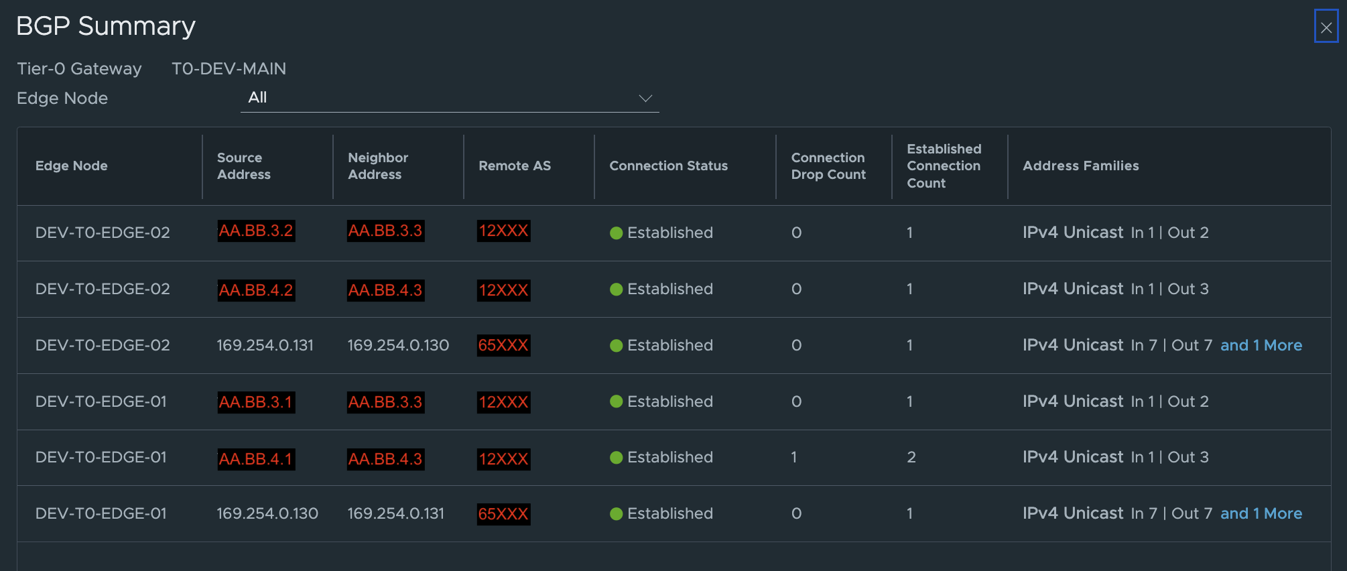1347x571 pixels.
Task: Click 'and 1 More' link for DEV-T0-EDGE-02
Action: coord(1261,345)
